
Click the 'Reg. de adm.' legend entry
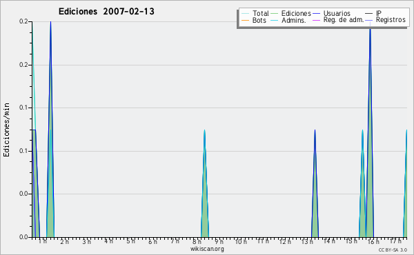tap(338, 20)
